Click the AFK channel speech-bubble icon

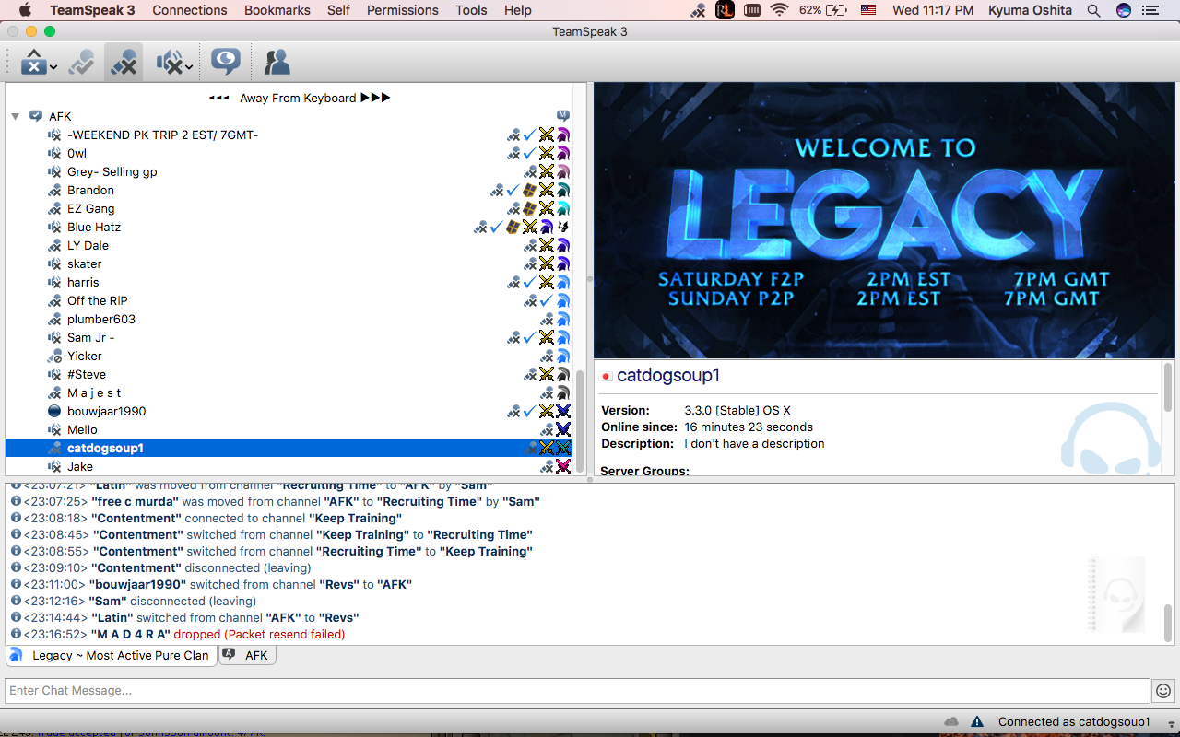[36, 116]
